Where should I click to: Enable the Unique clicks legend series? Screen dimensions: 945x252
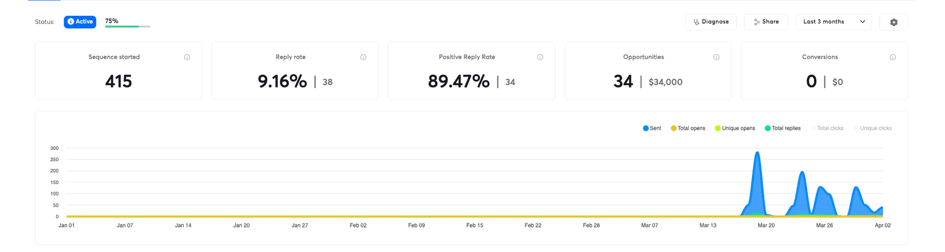pyautogui.click(x=872, y=128)
